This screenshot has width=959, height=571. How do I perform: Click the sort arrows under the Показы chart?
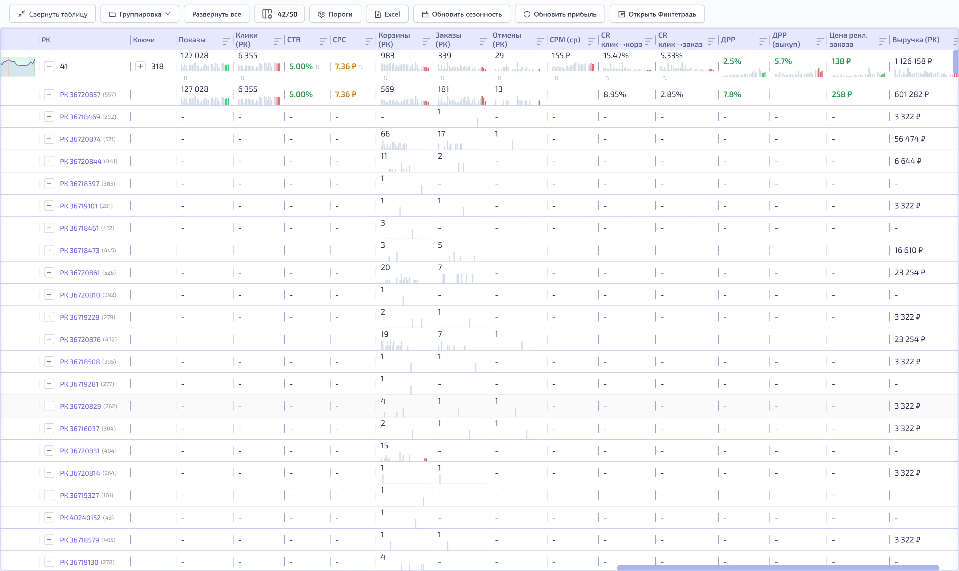pyautogui.click(x=186, y=78)
